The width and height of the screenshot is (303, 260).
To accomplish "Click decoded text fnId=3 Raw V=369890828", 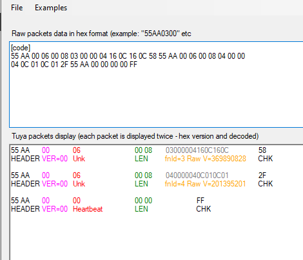I will click(x=206, y=159).
